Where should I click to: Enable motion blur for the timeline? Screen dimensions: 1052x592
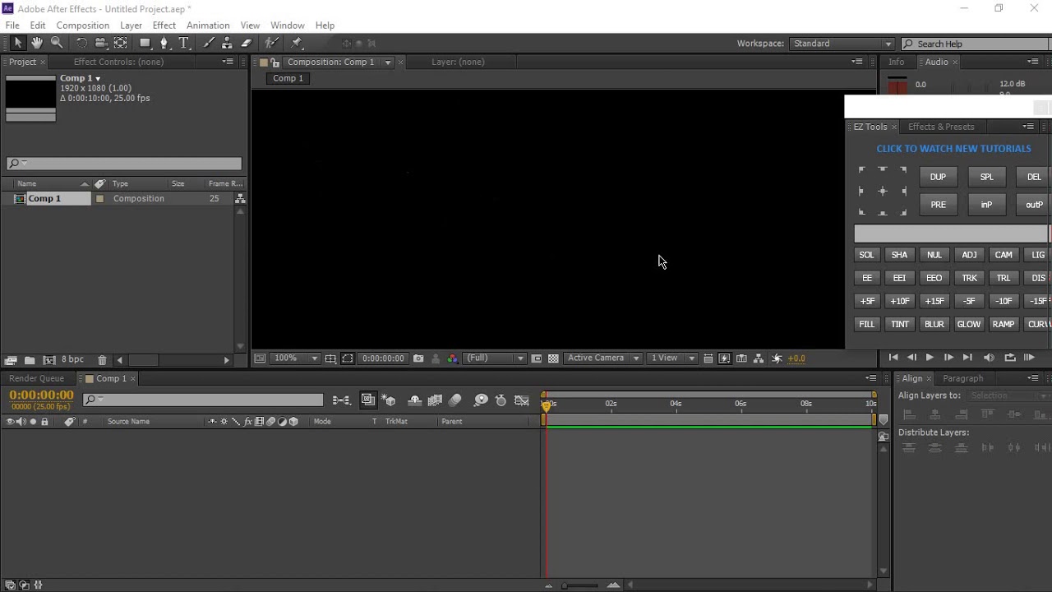pyautogui.click(x=455, y=400)
